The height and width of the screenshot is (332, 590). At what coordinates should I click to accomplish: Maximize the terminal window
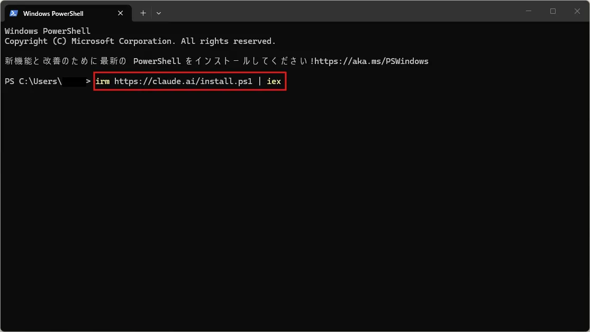553,11
